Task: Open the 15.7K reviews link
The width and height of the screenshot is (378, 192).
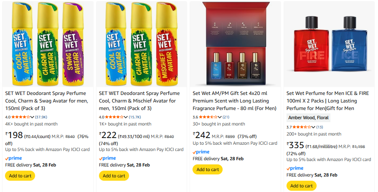Action: coord(134,117)
